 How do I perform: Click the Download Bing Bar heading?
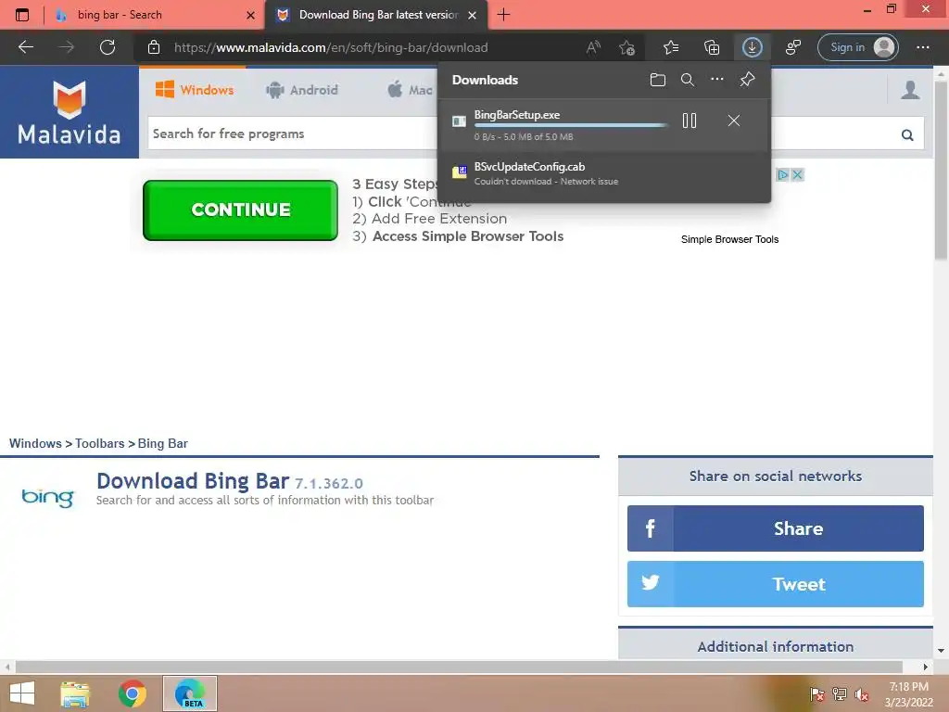tap(193, 481)
